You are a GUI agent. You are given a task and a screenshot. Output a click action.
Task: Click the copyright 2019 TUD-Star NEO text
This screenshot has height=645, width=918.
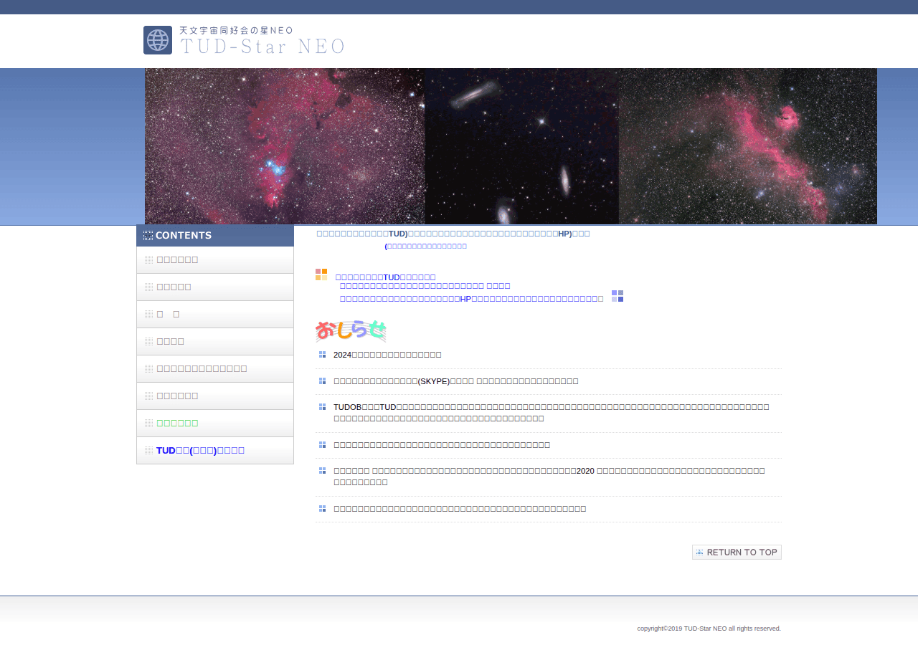[x=709, y=629]
